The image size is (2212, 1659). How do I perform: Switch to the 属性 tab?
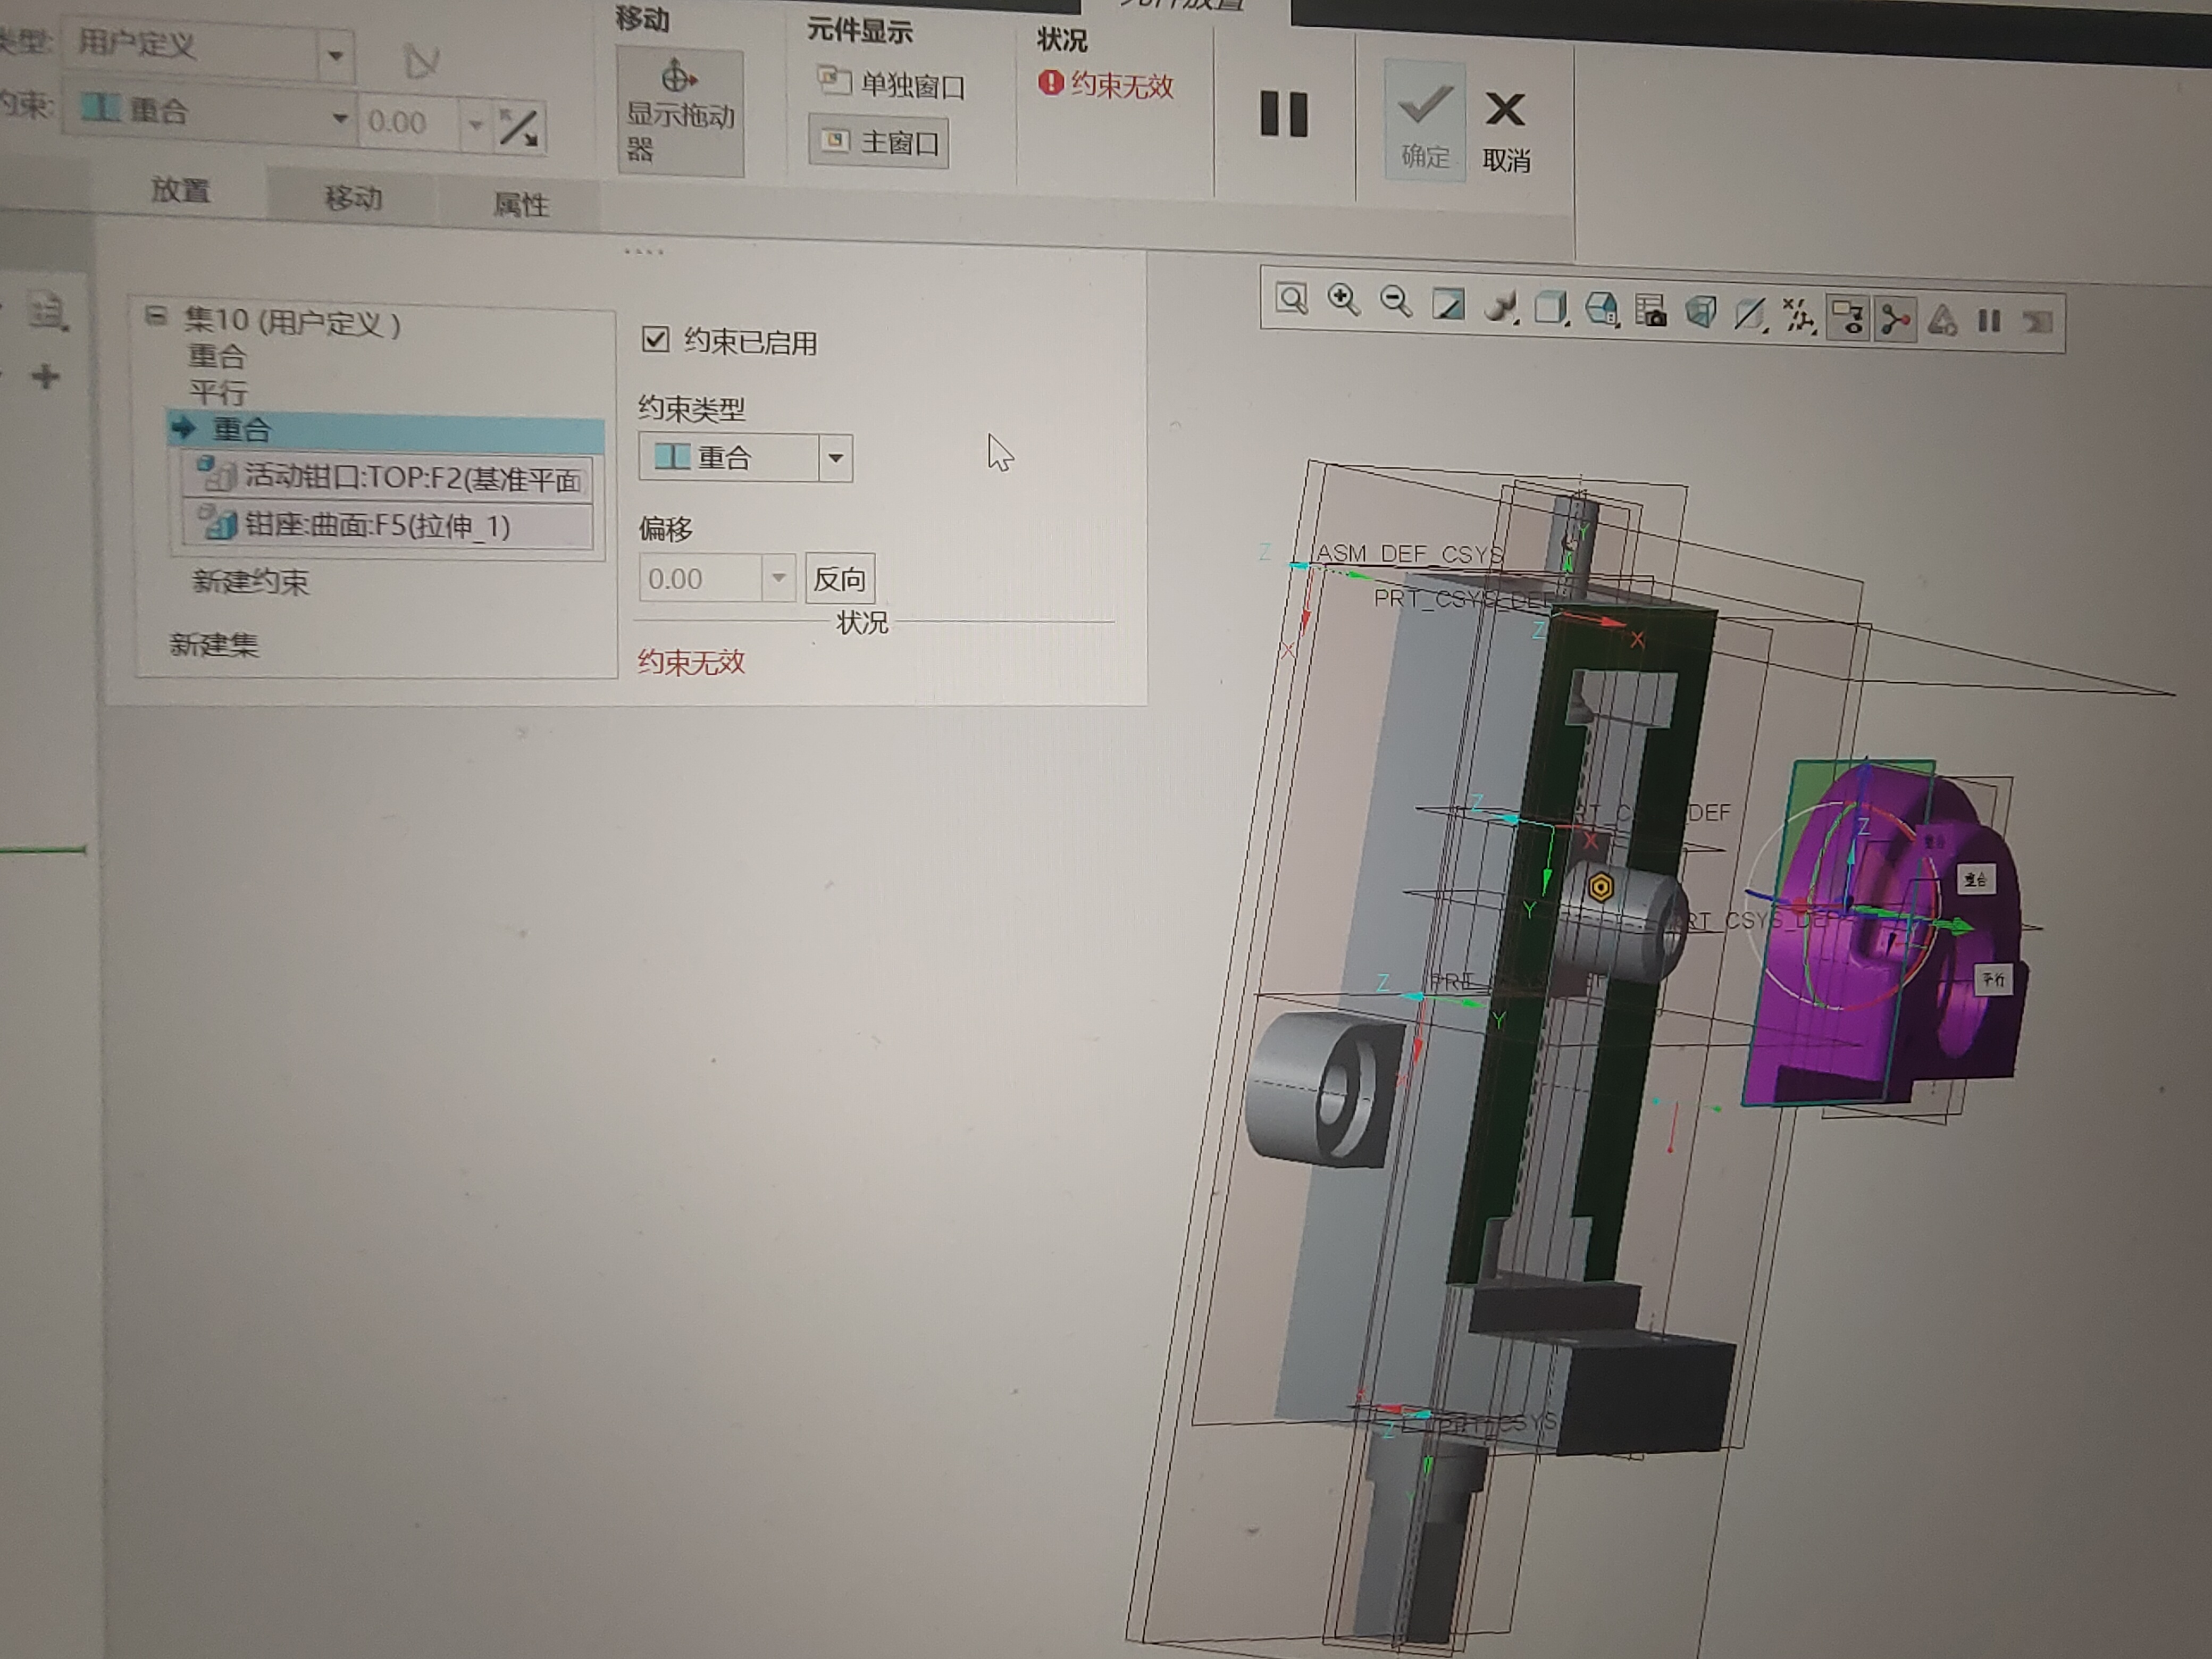pos(520,205)
